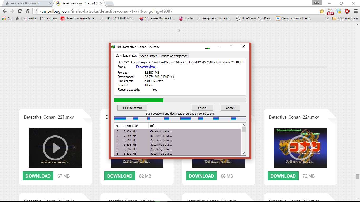The image size is (360, 202).
Task: Click the page number 10
Action: tap(178, 31)
